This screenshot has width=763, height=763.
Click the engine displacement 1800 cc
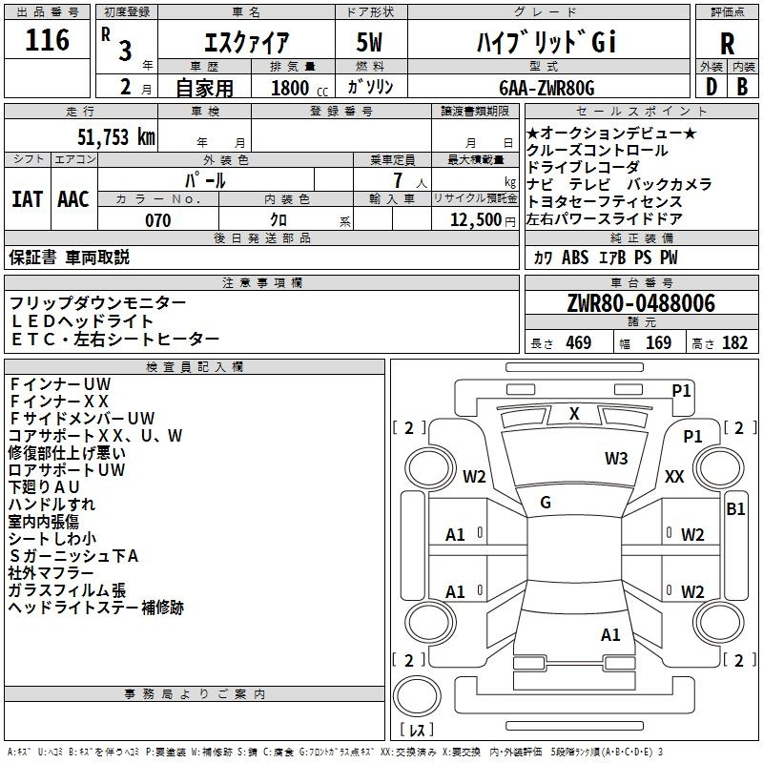coord(299,89)
